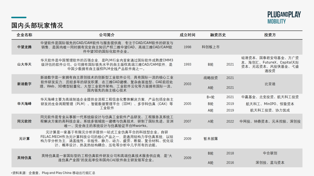This screenshot has height=176, width=314.
Task: Click 山大华天's B轮 financing cell
Action: pos(210,64)
